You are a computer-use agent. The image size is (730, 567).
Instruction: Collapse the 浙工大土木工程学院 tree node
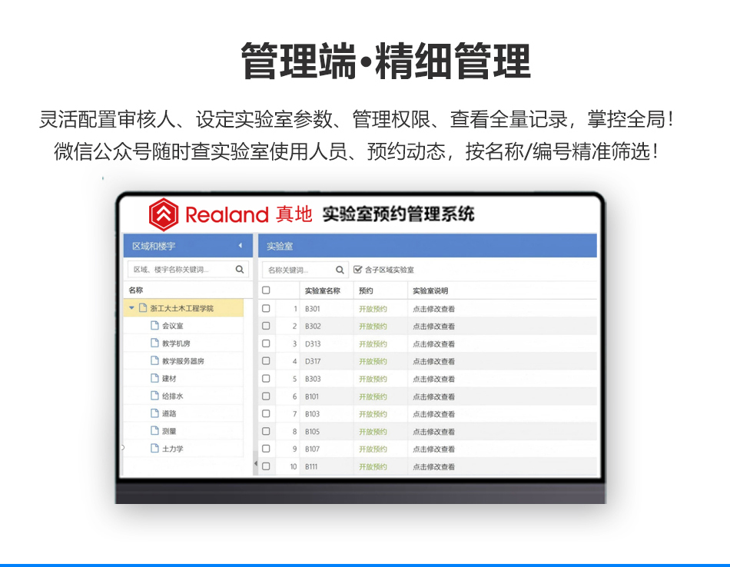(131, 307)
